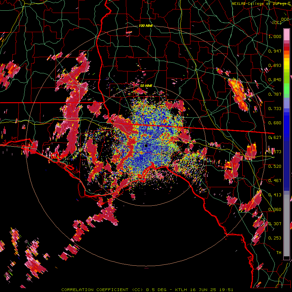Pick the bright green color bar segment
Screen dimensions: 292x292
click(x=286, y=89)
